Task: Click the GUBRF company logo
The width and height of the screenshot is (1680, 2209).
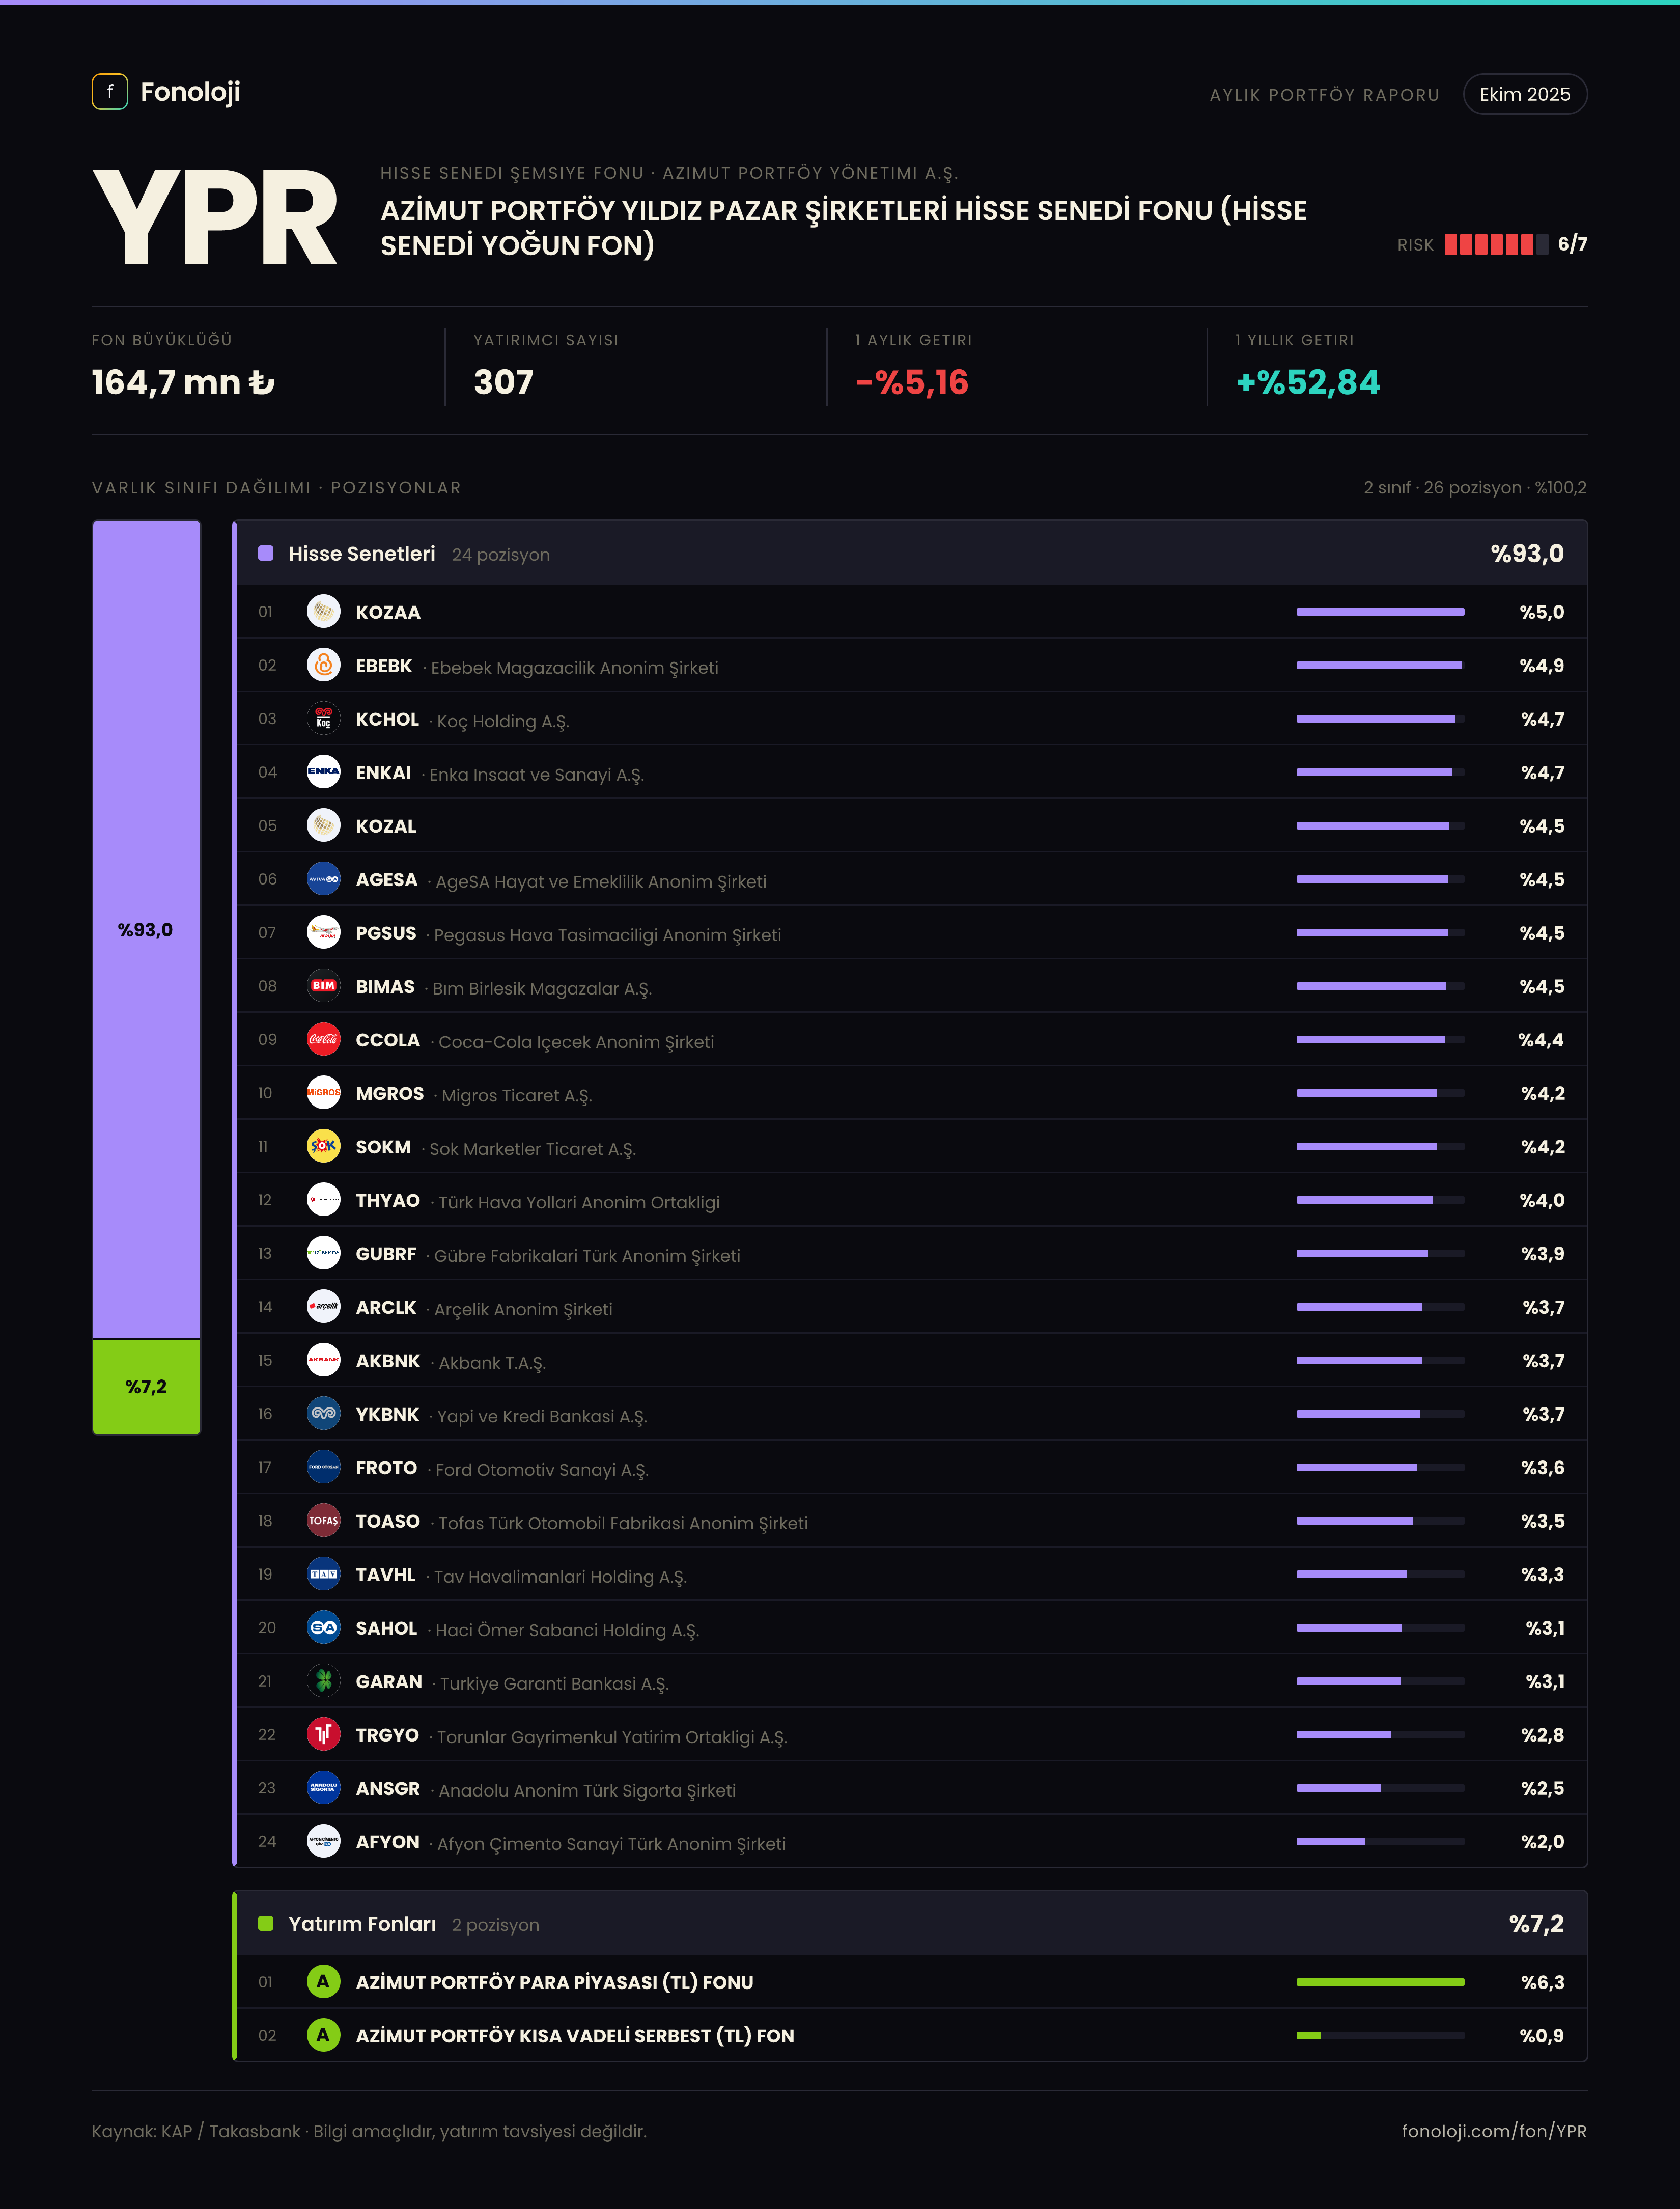Action: [x=323, y=1254]
